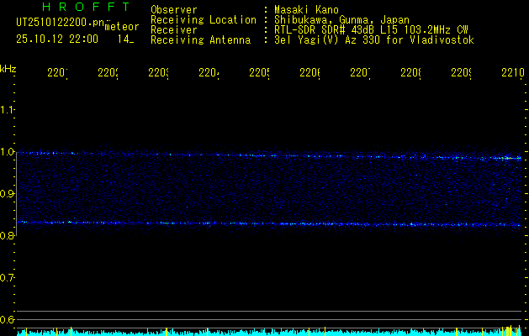529x336 pixels.
Task: Click the 1.0 kHz frequency tick
Action: click(8, 152)
